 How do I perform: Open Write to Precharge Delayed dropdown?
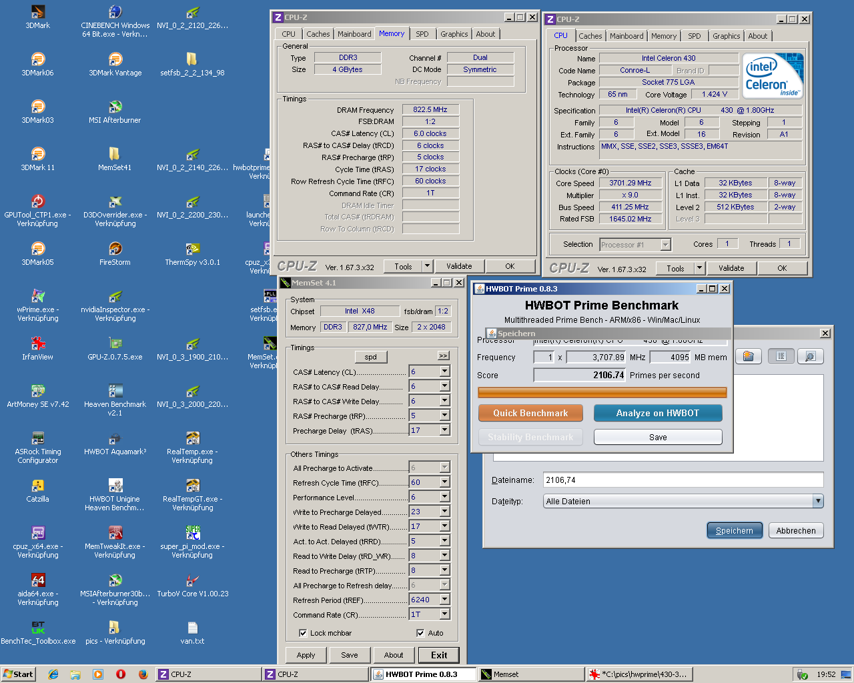point(444,512)
